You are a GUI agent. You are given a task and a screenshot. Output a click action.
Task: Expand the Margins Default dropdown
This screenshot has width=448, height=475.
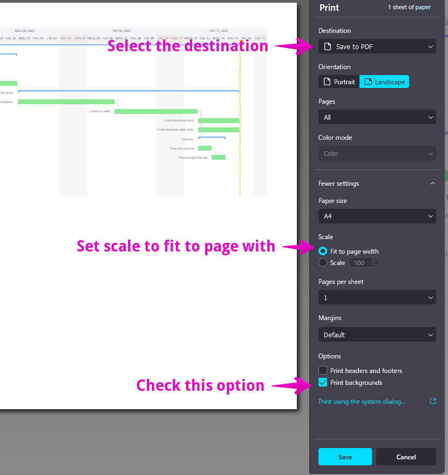click(377, 335)
